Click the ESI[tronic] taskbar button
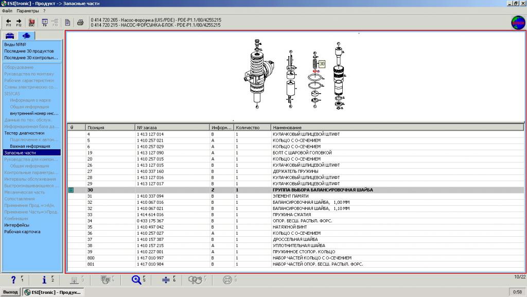 tap(53, 292)
